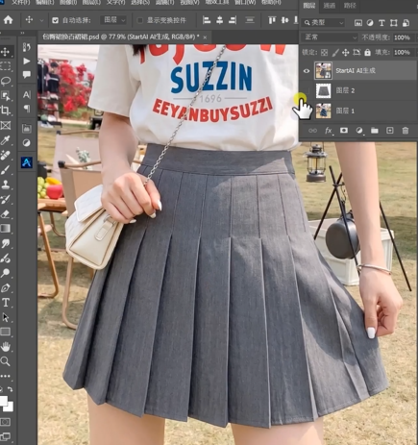Open the blend mode dropdown
This screenshot has height=445, width=418.
click(330, 37)
